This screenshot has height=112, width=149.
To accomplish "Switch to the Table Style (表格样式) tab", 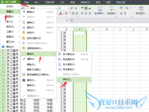I will 85,2.
